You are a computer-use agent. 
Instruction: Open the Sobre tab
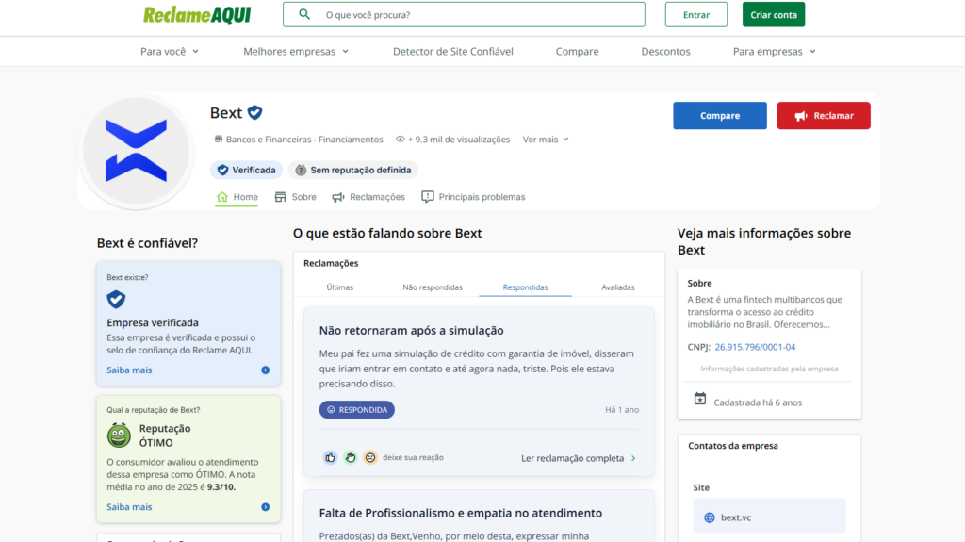click(x=295, y=197)
